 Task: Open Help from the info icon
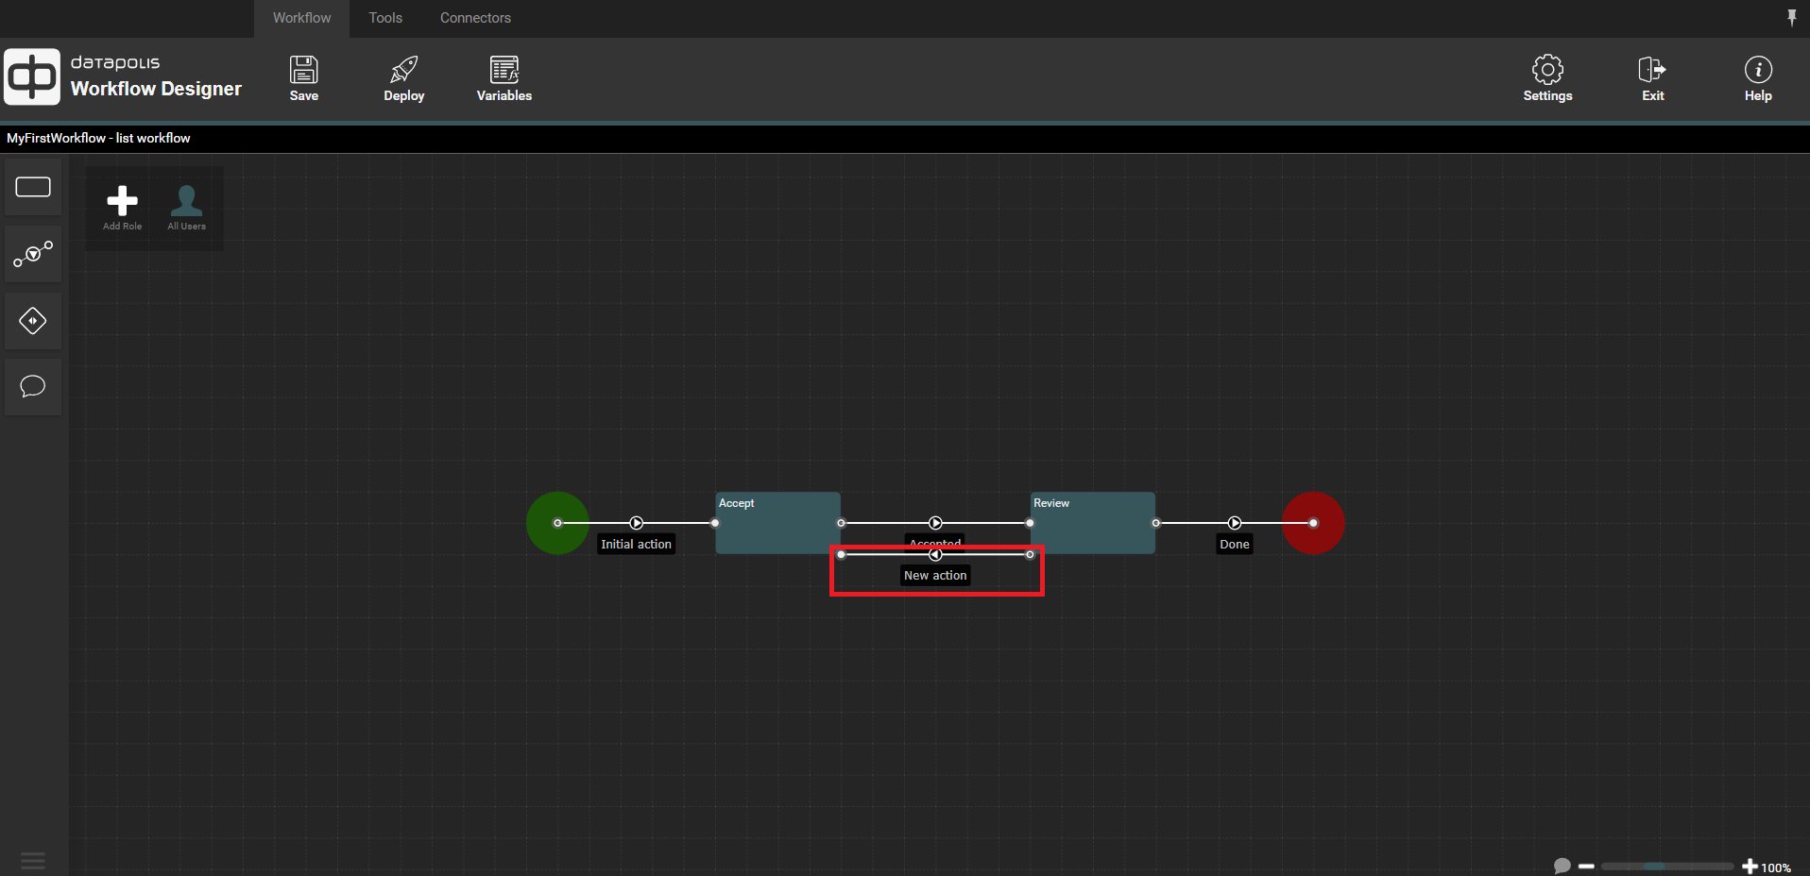pyautogui.click(x=1757, y=78)
